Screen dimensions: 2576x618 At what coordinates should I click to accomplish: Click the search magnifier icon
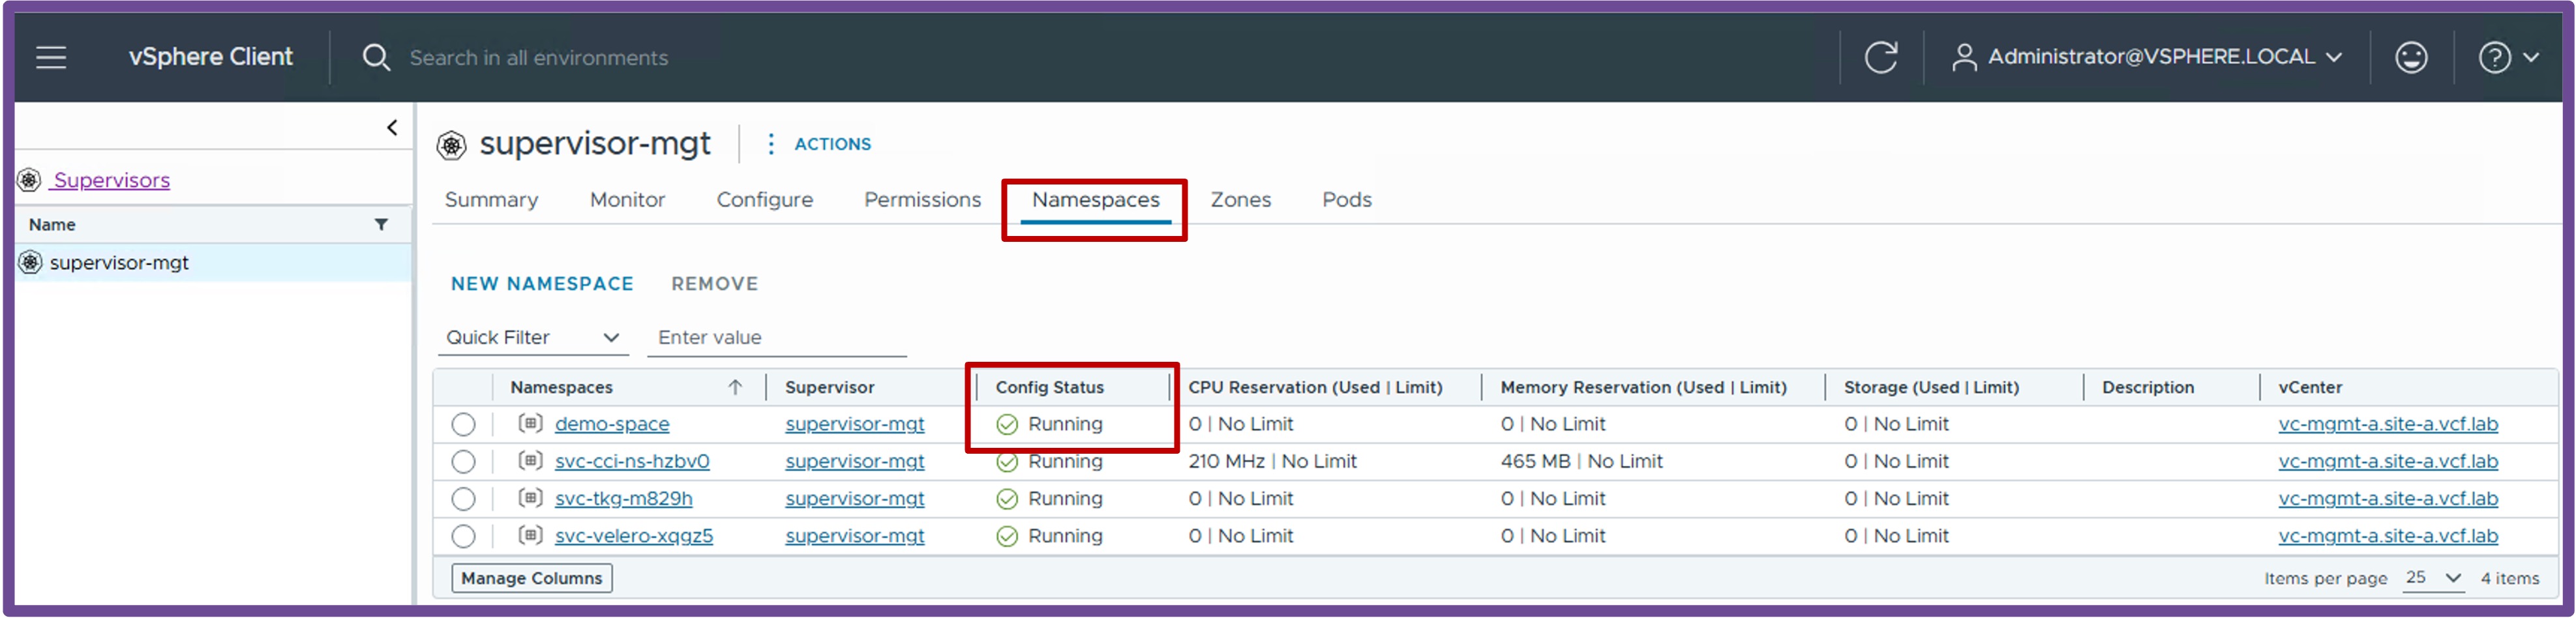(x=376, y=57)
